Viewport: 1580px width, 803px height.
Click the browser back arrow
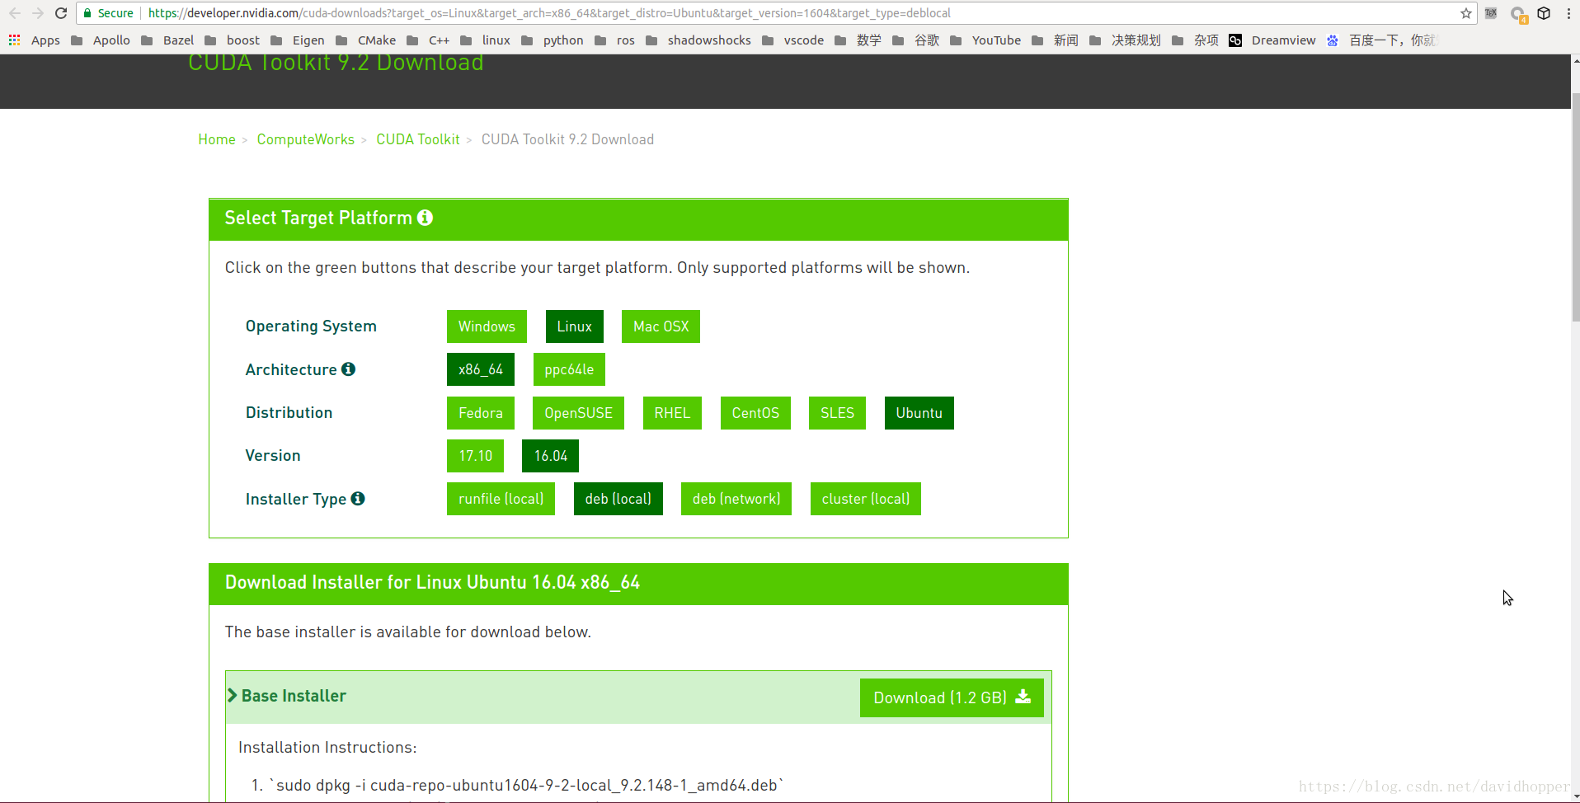15,13
